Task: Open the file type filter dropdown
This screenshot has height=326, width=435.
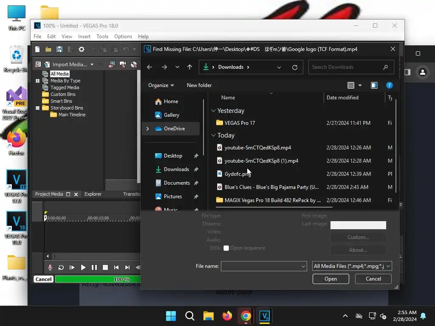Action: click(352, 266)
